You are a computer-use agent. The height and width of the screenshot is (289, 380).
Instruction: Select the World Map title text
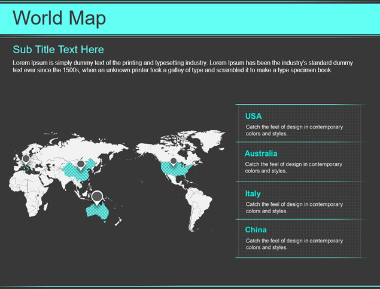[59, 18]
